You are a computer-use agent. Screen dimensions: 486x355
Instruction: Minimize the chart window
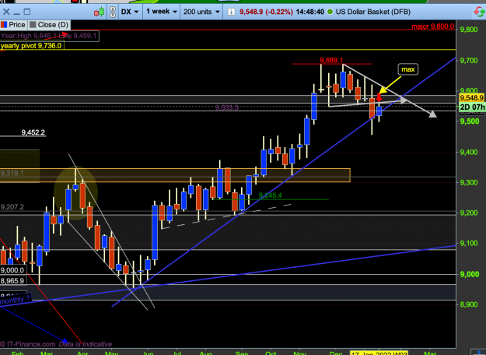[x=17, y=14]
